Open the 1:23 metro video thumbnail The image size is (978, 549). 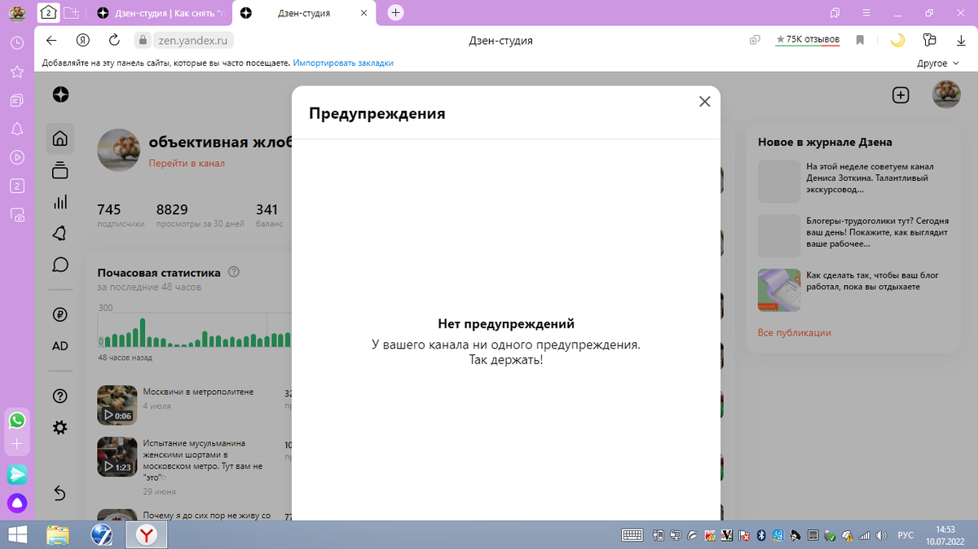click(x=117, y=457)
